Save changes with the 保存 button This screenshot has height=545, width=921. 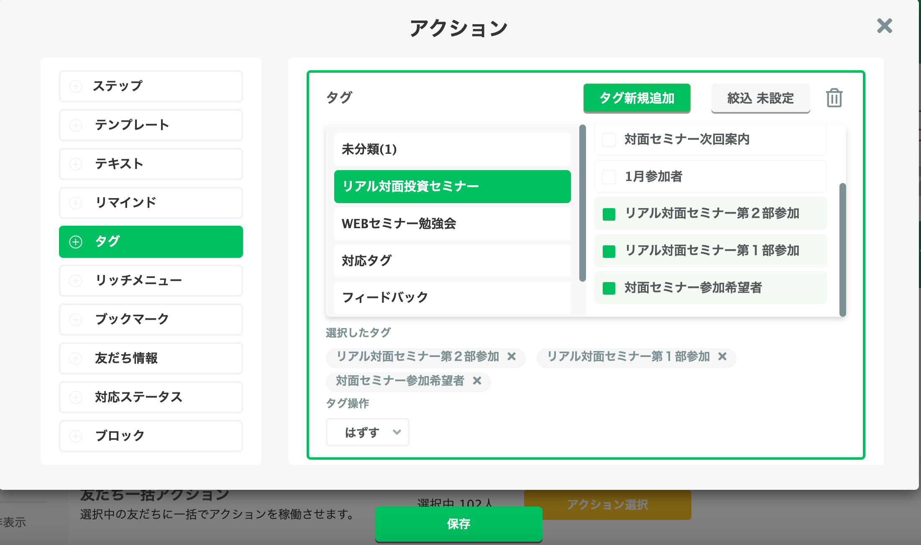[459, 524]
